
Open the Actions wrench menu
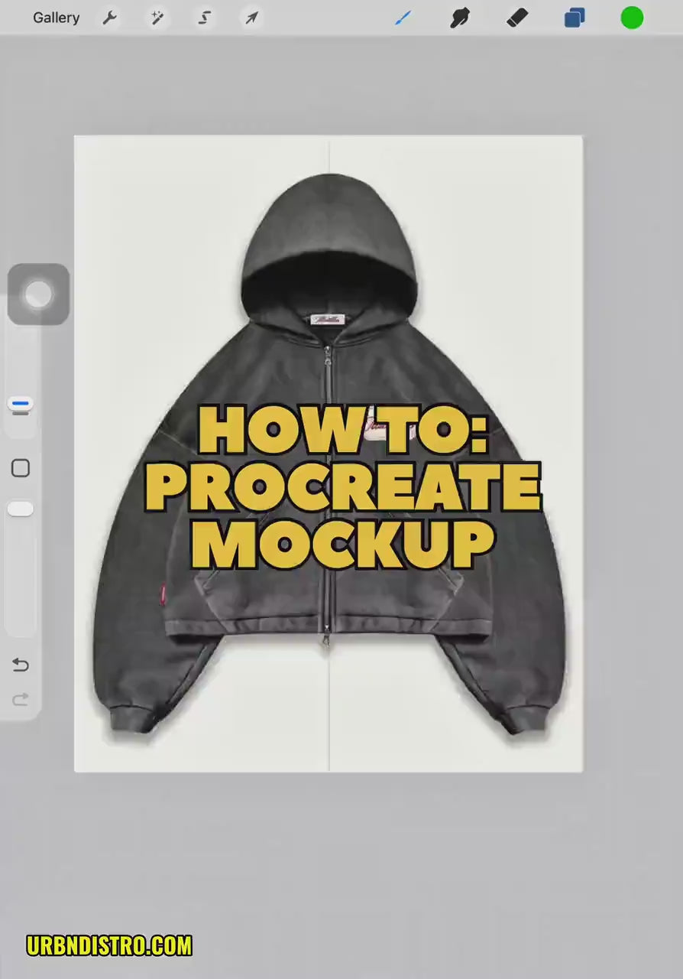[x=110, y=18]
